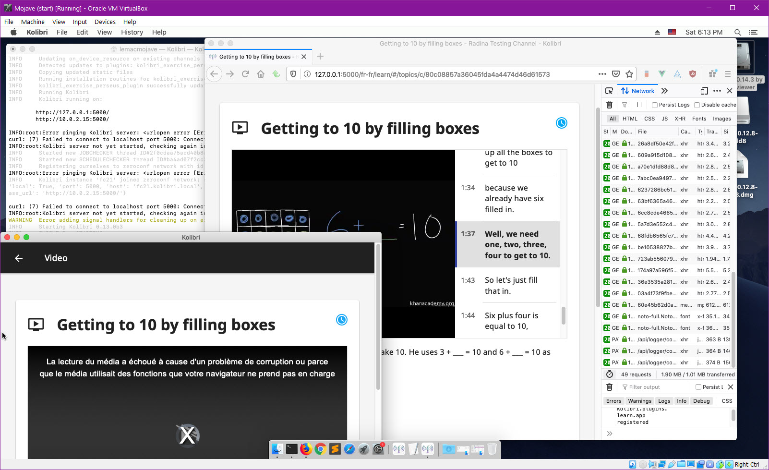The height and width of the screenshot is (470, 769).
Task: Open VirtualBox Machine menu
Action: pos(33,22)
